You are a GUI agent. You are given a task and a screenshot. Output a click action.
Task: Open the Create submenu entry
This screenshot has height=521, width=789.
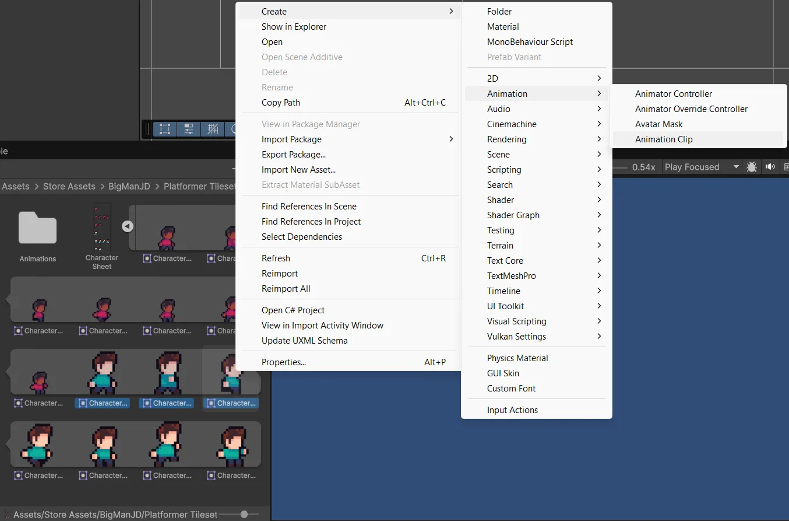(x=350, y=12)
